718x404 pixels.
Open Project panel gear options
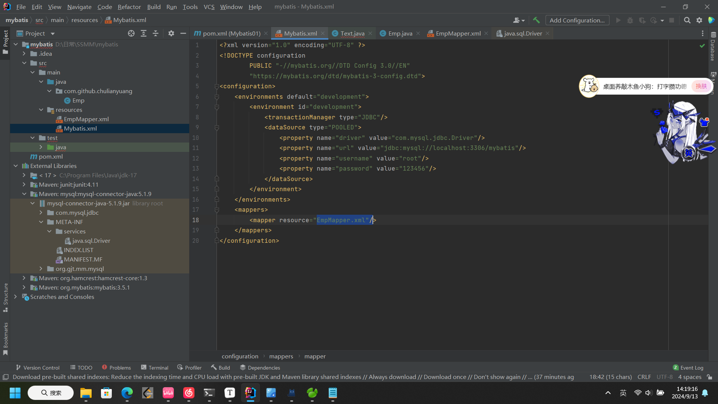(x=171, y=33)
